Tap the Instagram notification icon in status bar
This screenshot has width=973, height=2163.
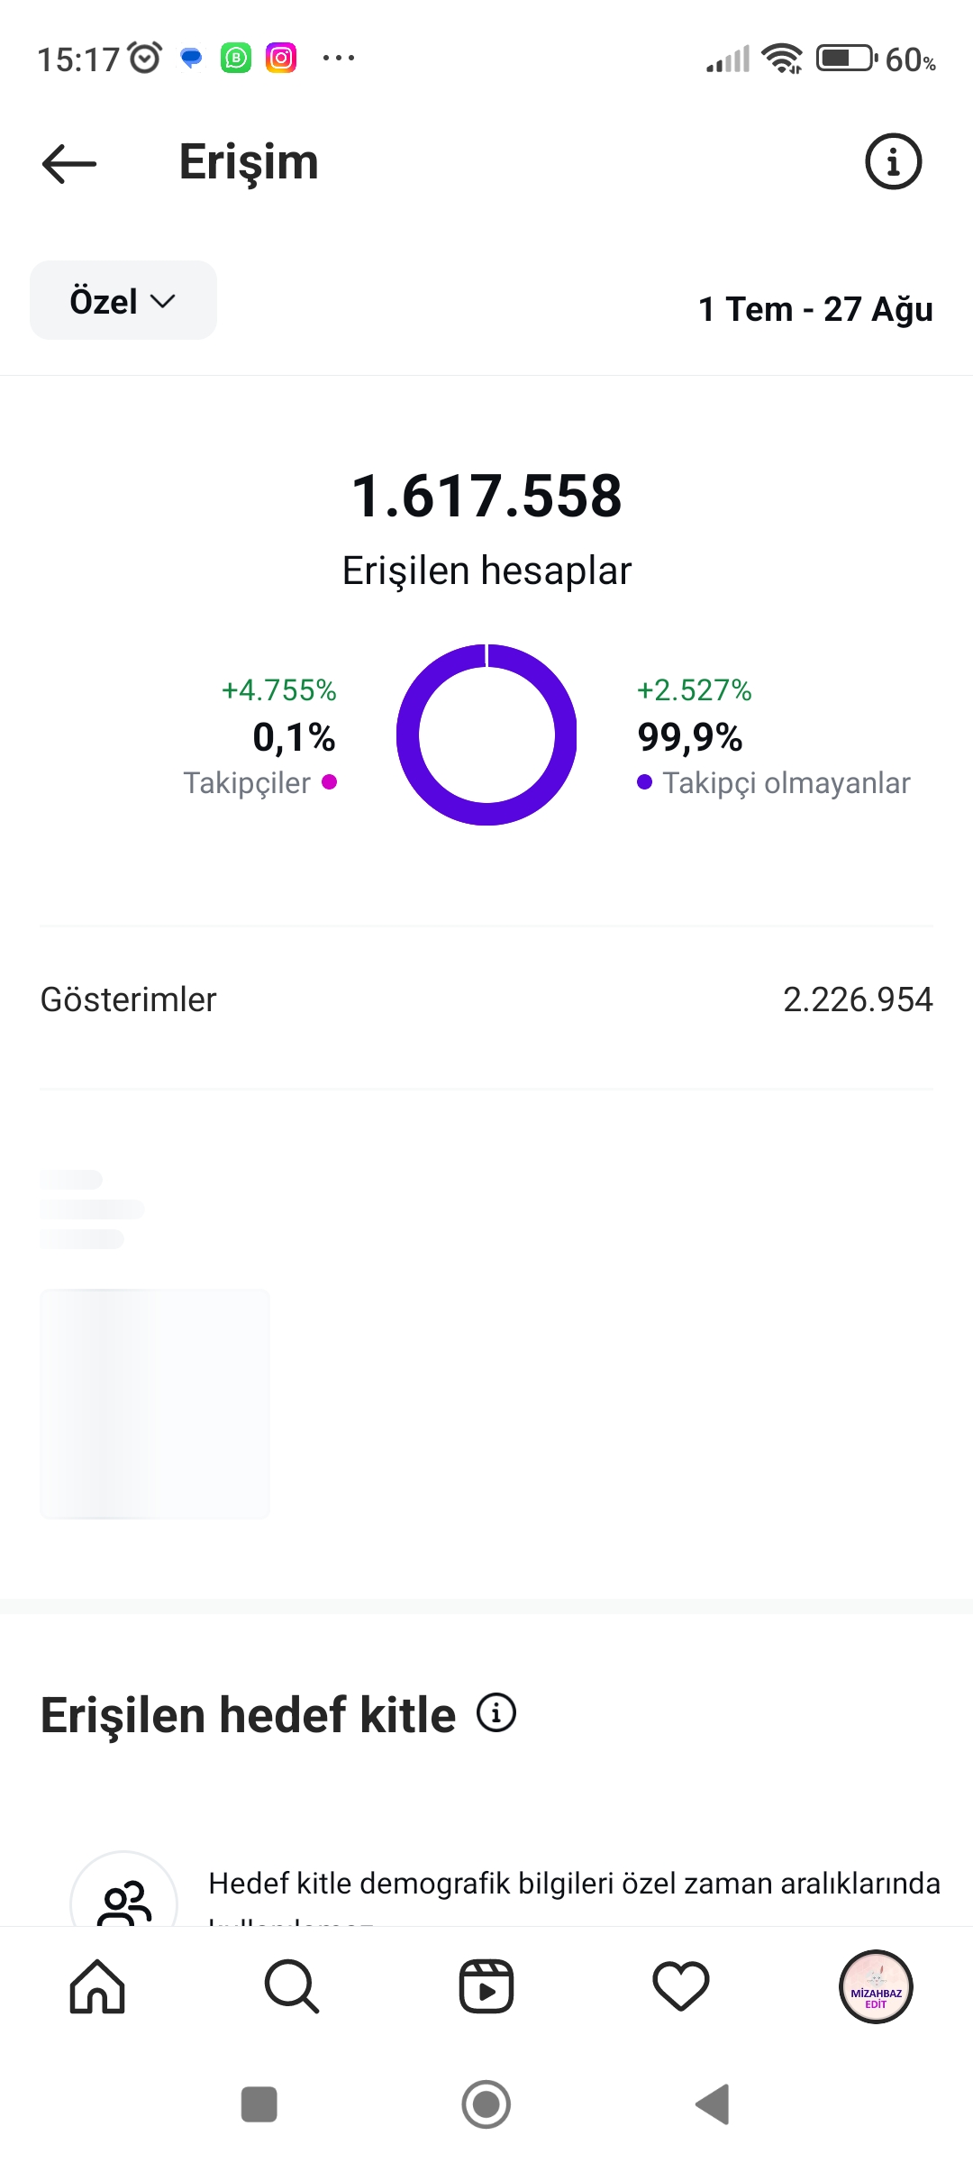281,59
